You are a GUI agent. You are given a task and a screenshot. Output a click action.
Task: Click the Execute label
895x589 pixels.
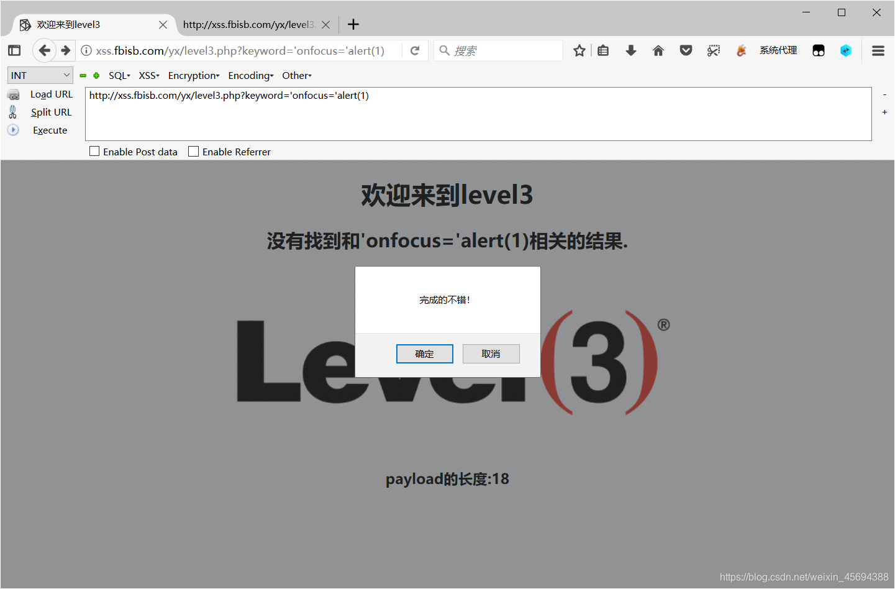pos(50,130)
